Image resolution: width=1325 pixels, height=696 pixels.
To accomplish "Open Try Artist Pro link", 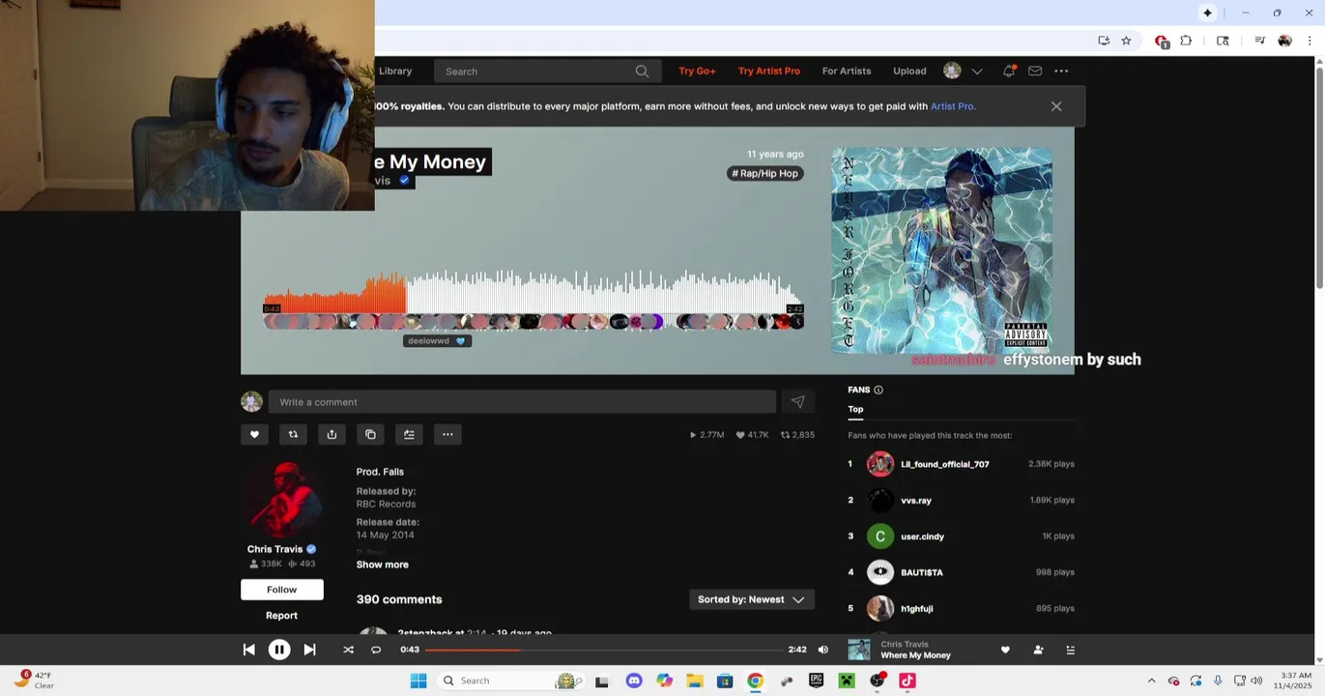I will coord(769,71).
